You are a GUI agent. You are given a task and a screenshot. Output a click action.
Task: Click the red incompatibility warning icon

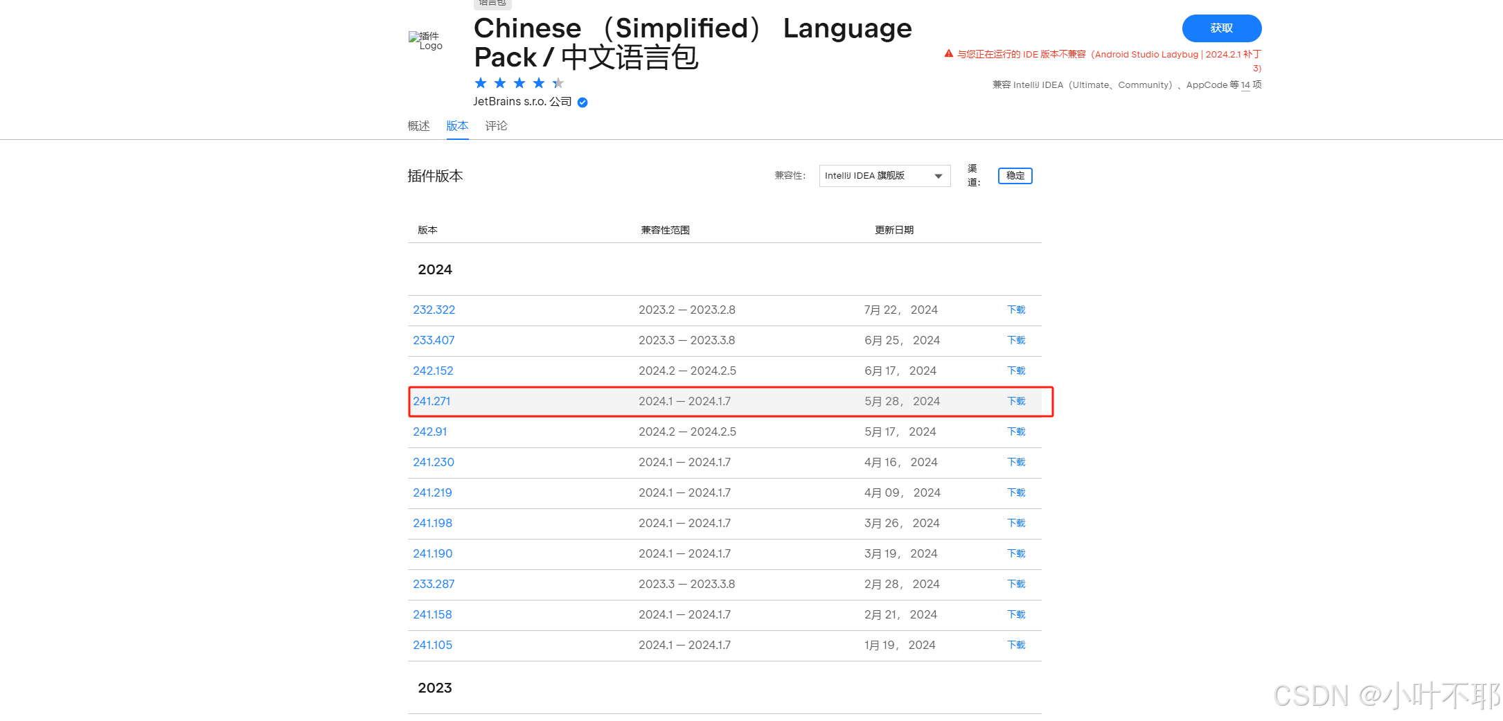coord(949,53)
